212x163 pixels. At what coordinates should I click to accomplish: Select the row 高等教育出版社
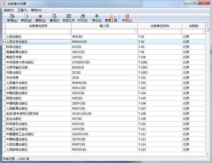[x=105, y=52]
